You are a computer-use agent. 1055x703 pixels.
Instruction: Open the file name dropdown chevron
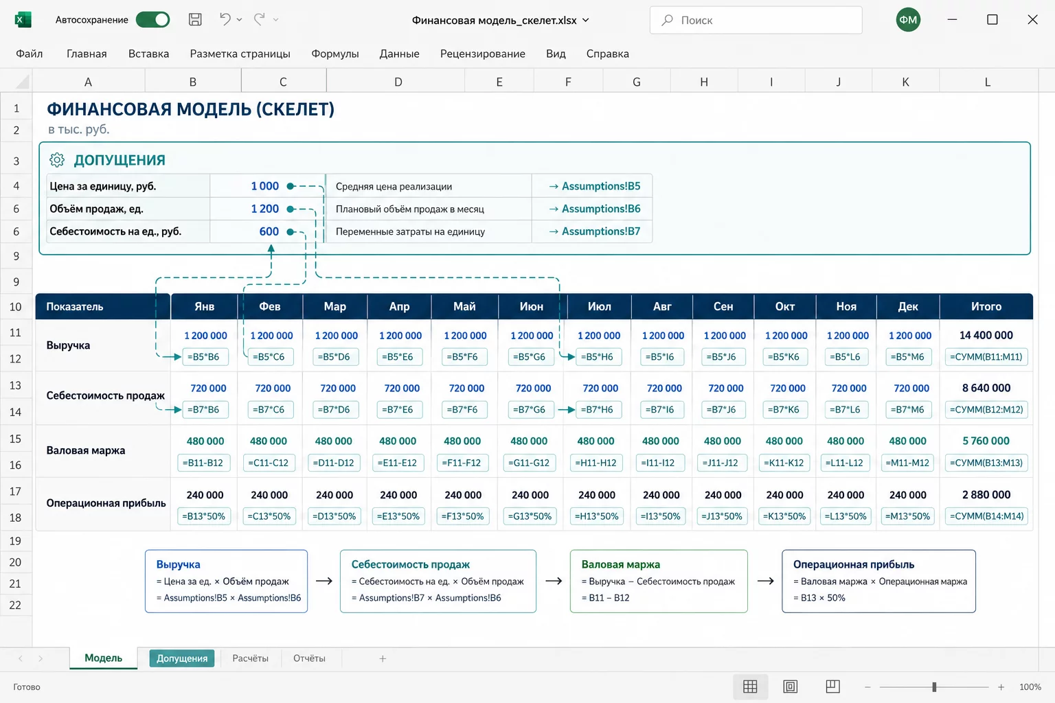pos(586,20)
